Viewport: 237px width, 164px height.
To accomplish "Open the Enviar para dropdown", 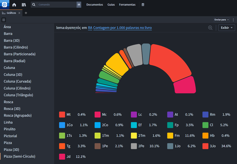I will [221, 20].
